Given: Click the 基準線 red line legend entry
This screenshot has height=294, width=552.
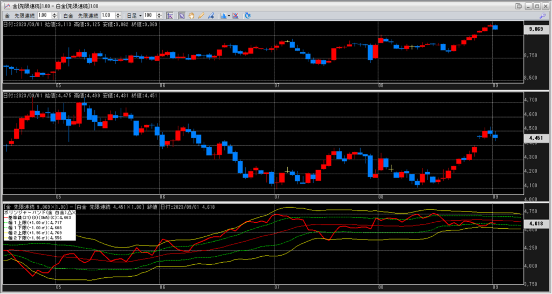Looking at the screenshot, I should 32,217.
